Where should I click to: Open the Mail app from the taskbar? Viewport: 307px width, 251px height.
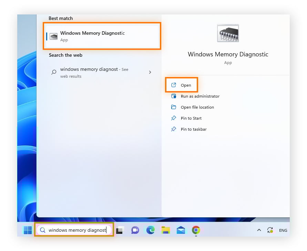(181, 230)
